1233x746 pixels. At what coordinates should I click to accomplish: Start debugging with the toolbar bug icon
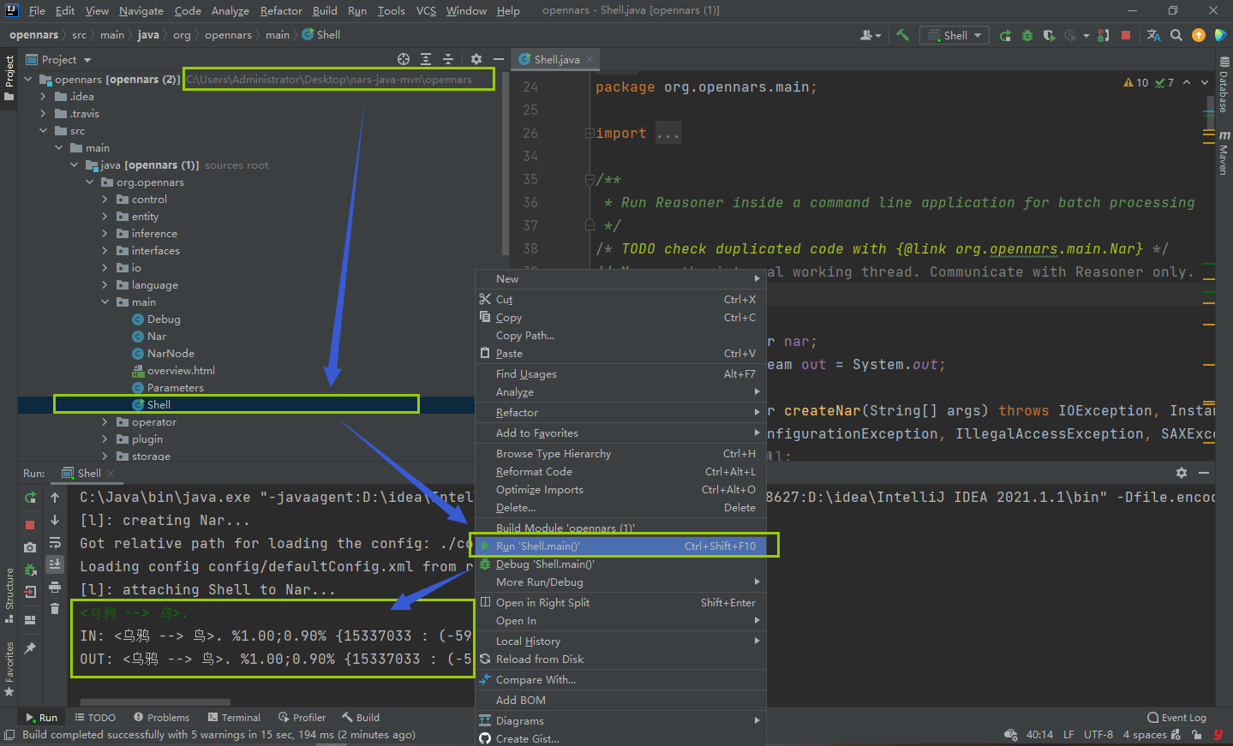point(1027,35)
